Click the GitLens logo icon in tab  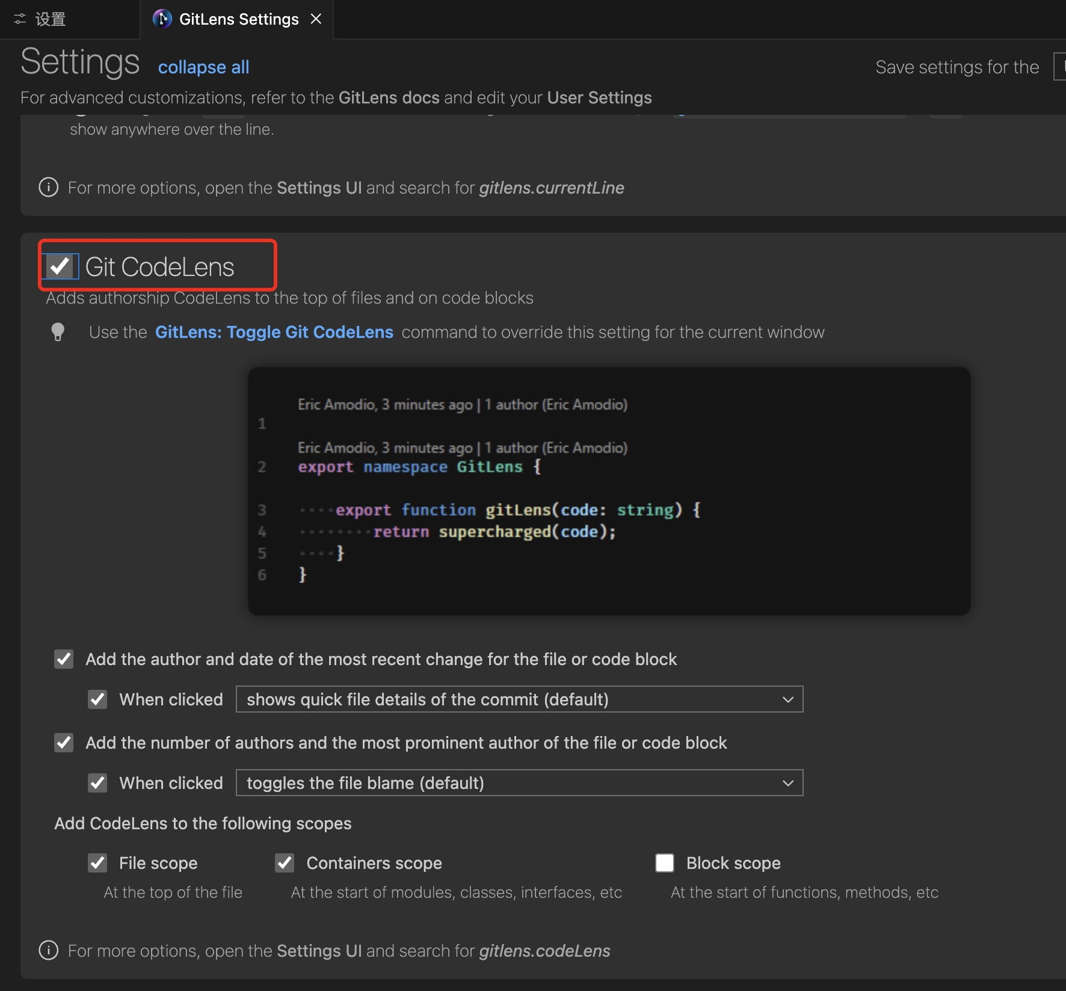point(162,19)
